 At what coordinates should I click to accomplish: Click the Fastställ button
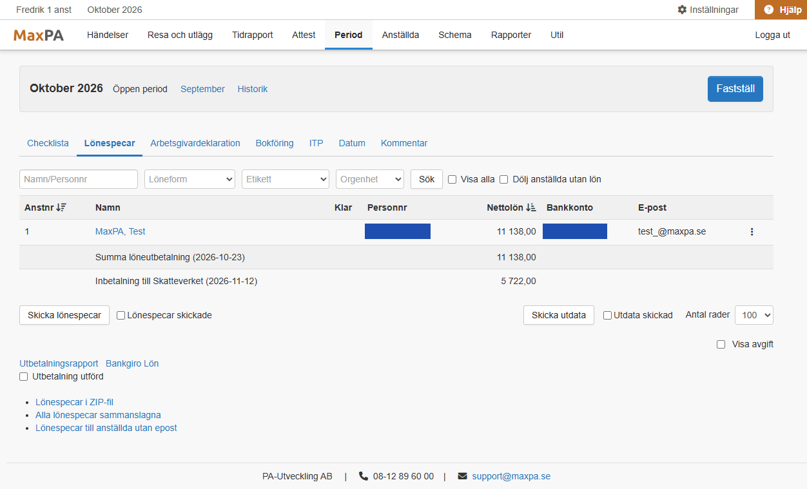[x=735, y=89]
